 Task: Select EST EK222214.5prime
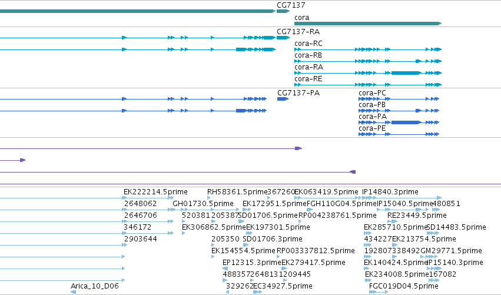click(155, 192)
